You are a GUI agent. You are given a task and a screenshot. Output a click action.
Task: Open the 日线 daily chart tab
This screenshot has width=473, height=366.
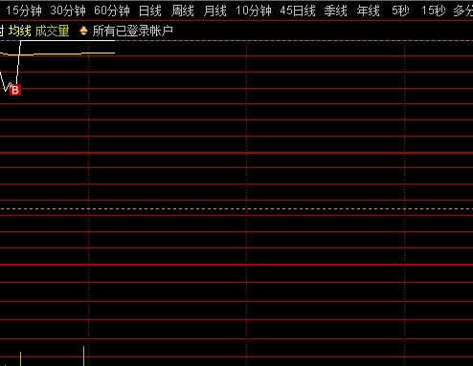[150, 11]
